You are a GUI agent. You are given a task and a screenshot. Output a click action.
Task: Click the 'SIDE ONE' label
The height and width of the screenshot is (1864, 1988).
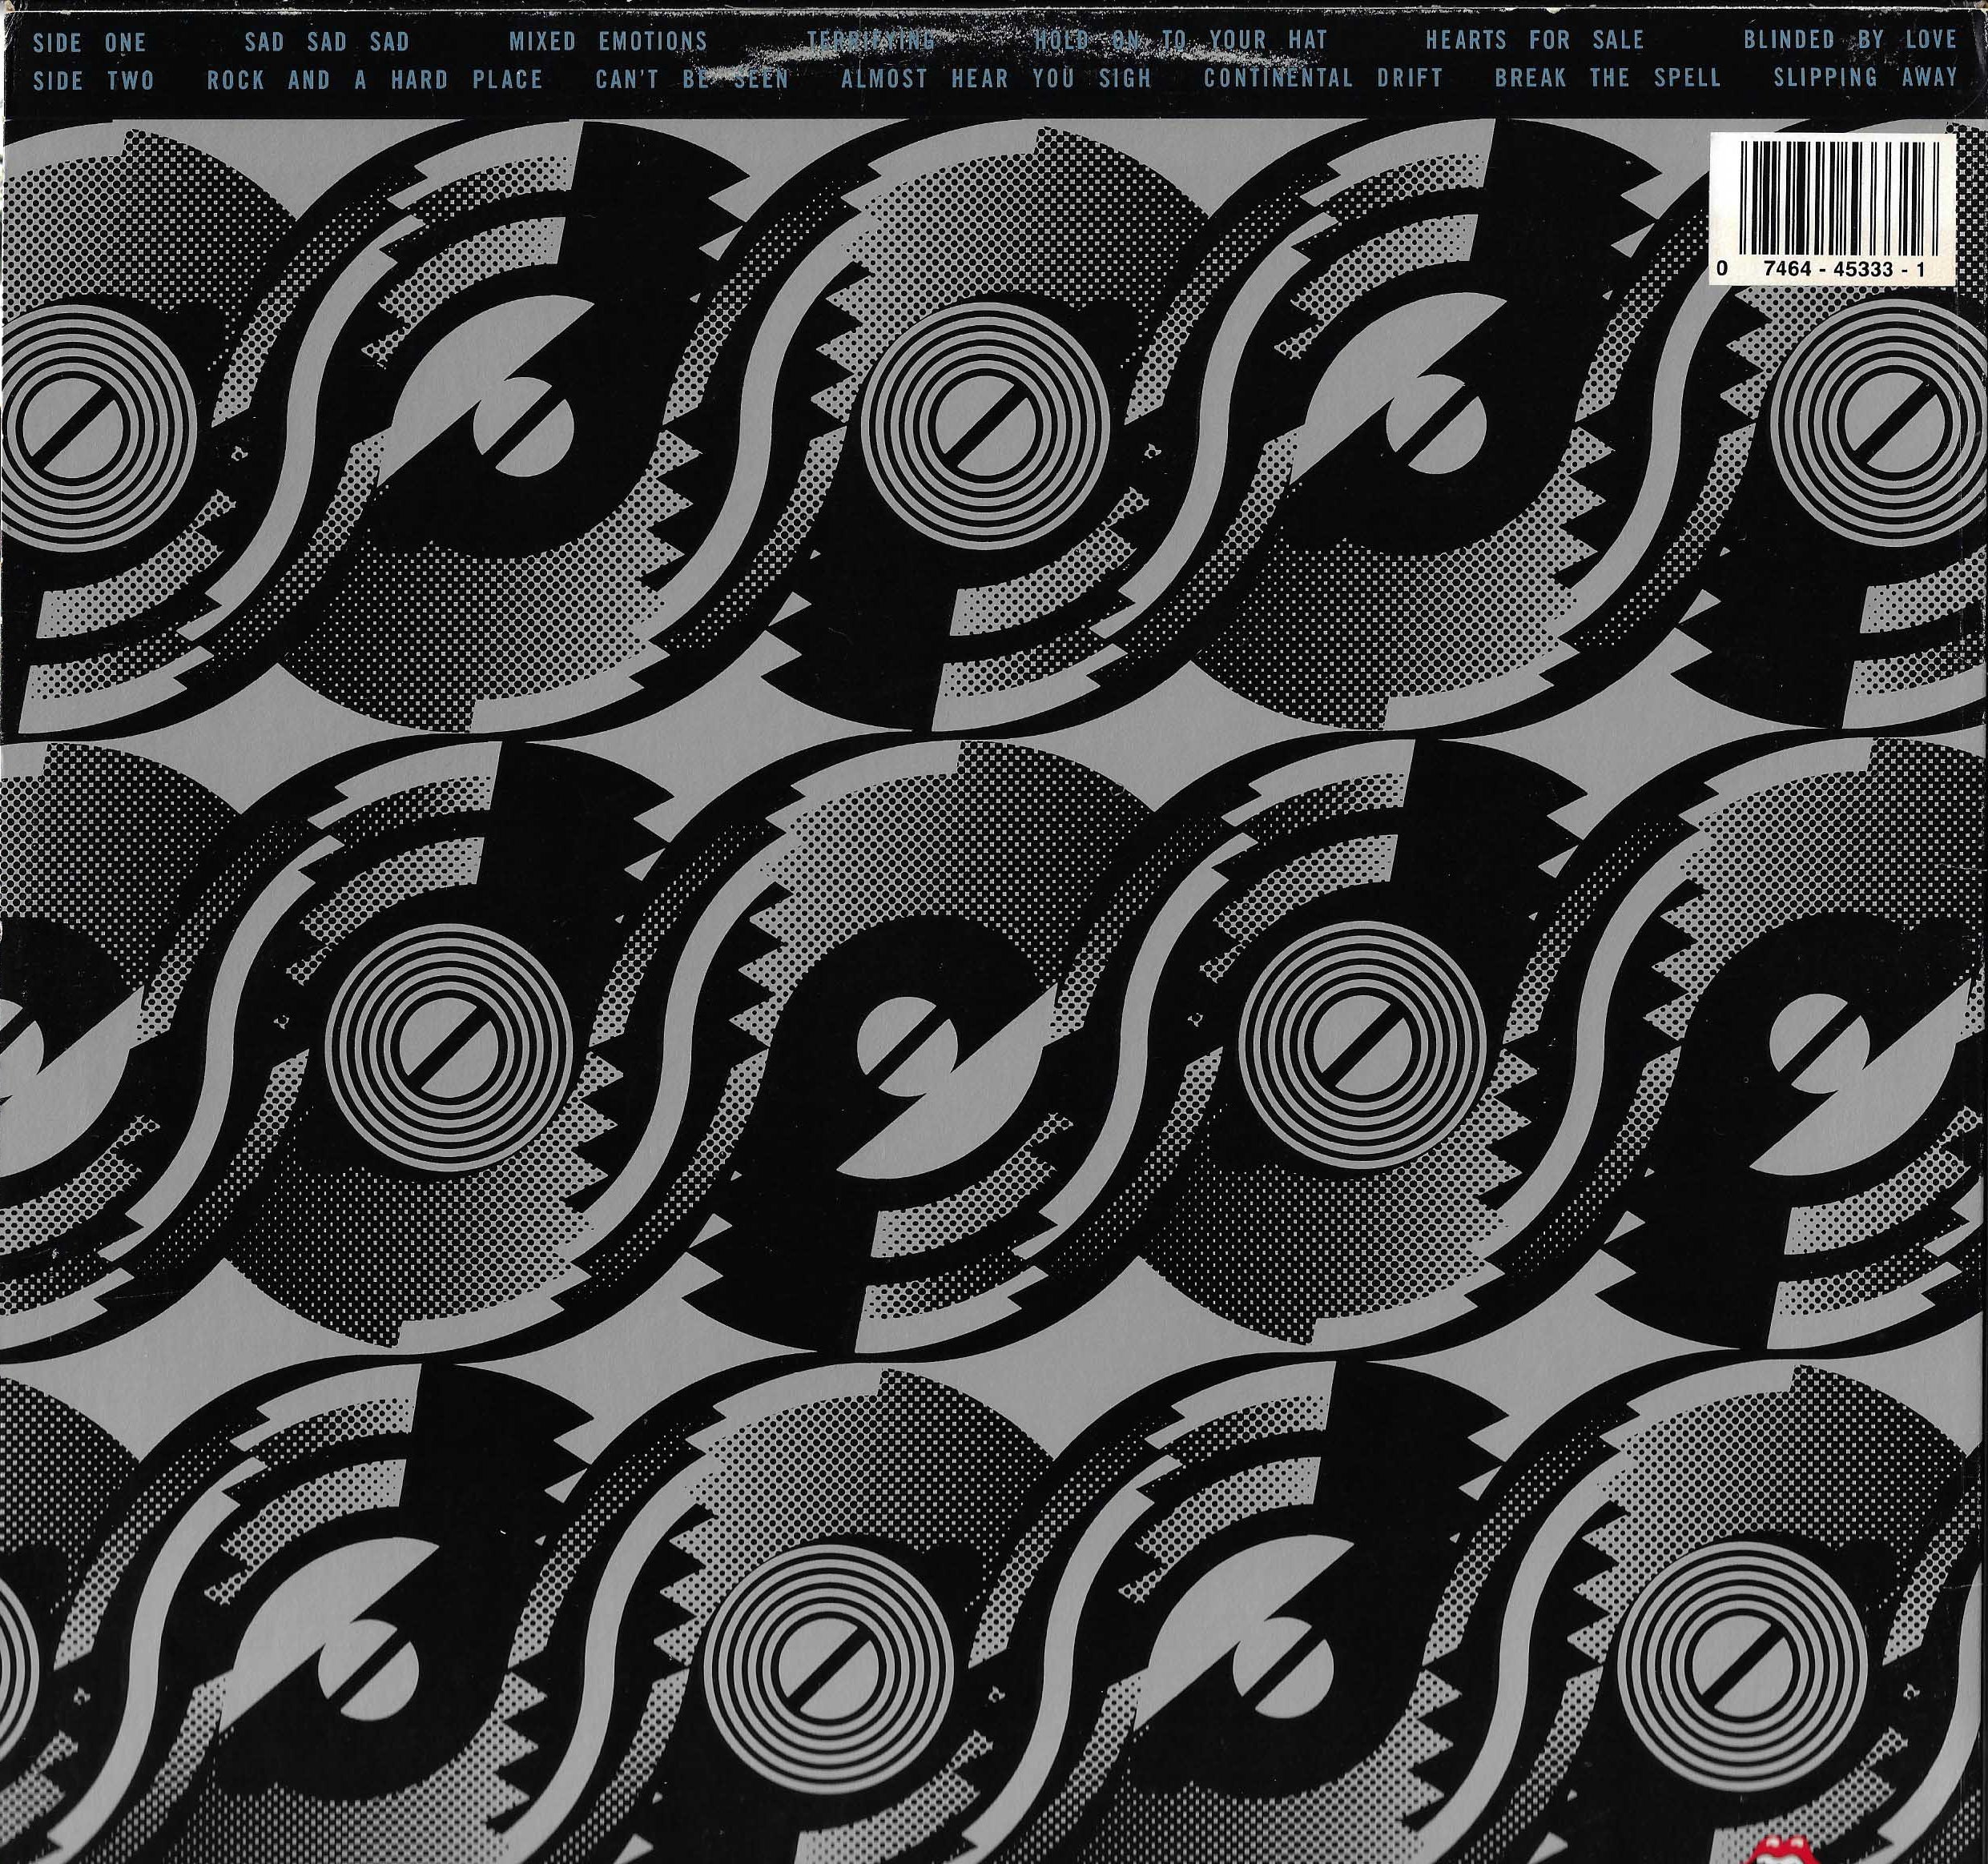tap(90, 43)
